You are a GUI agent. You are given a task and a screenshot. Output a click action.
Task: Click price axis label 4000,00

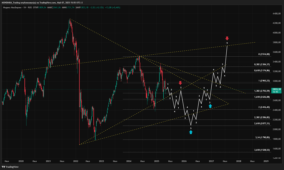point(277,33)
